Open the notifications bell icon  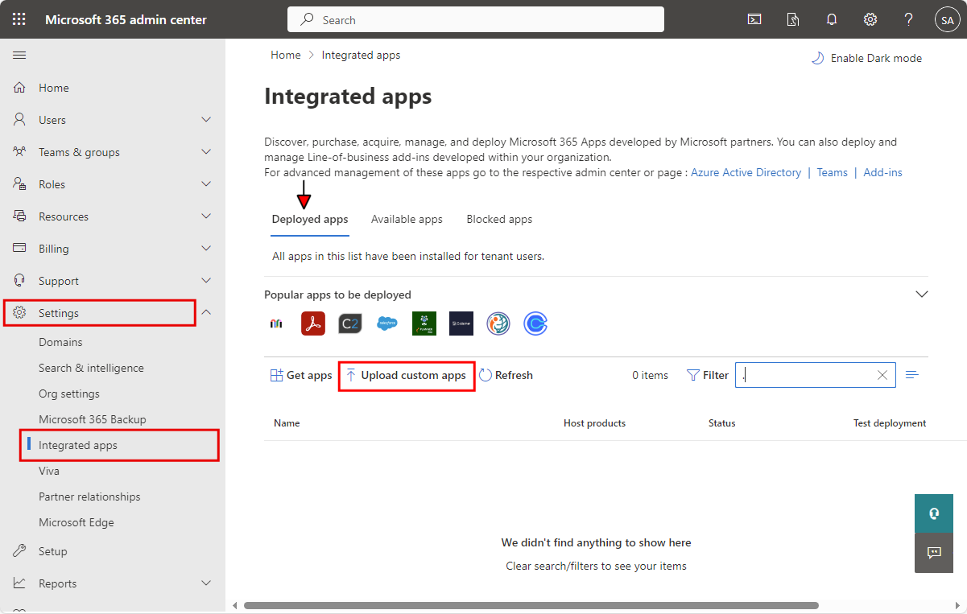click(832, 19)
